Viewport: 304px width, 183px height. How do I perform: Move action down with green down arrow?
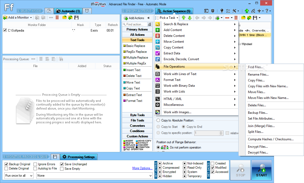tap(190, 18)
